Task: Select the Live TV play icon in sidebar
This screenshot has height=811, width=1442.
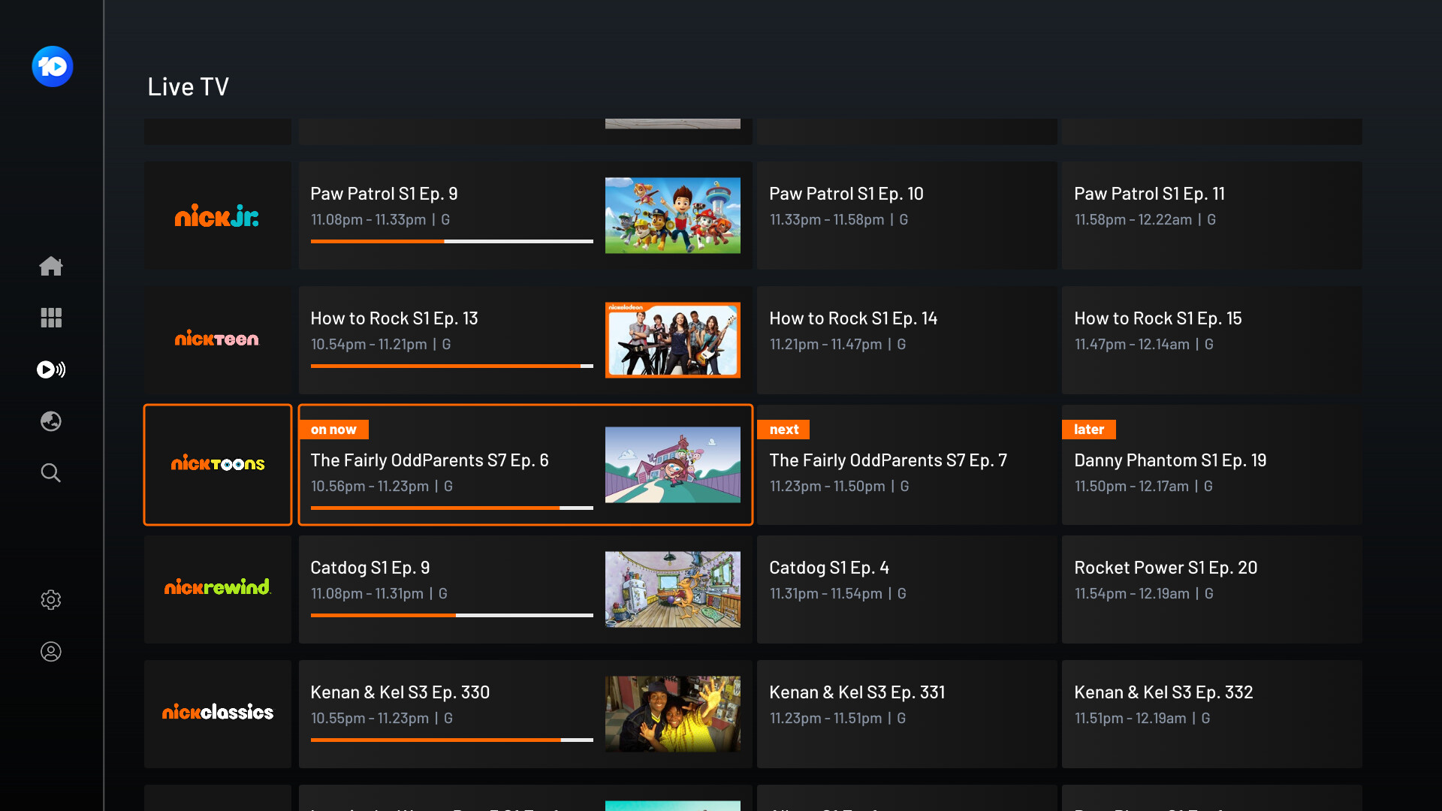Action: [x=51, y=369]
